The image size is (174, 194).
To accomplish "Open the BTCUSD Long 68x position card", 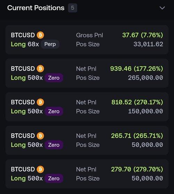I will (87, 40).
